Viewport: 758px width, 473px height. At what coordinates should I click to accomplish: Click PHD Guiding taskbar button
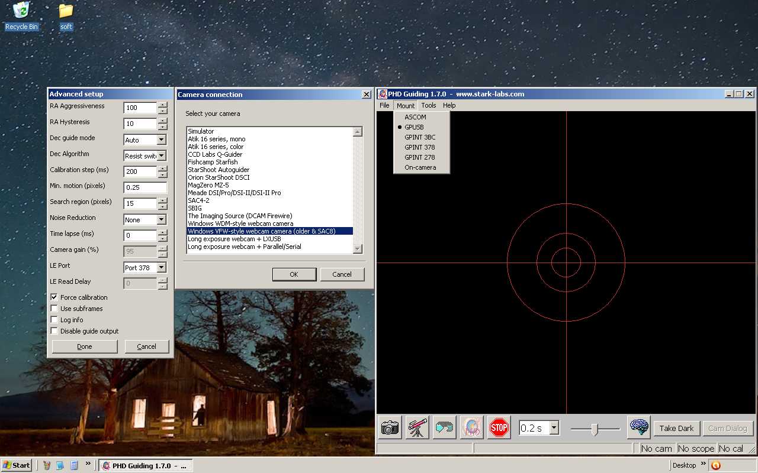145,465
